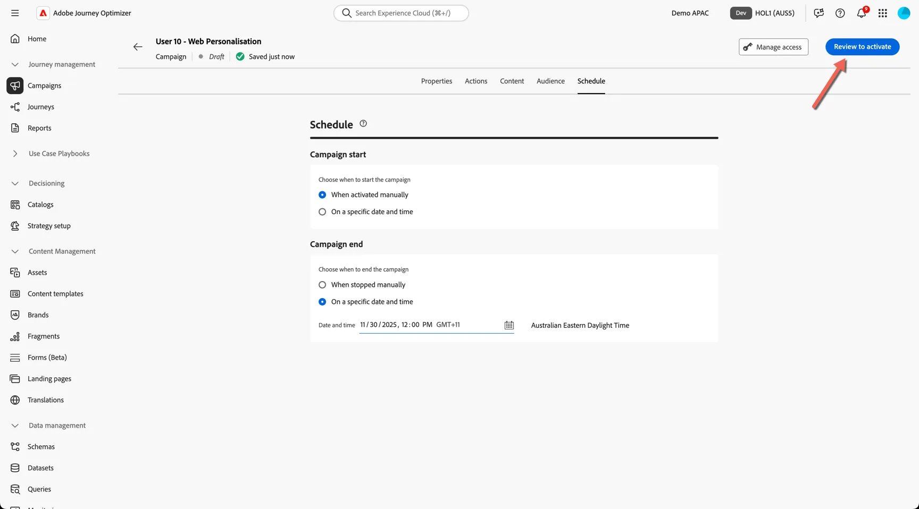The height and width of the screenshot is (509, 919).
Task: Collapse the Content Management section
Action: 15,251
